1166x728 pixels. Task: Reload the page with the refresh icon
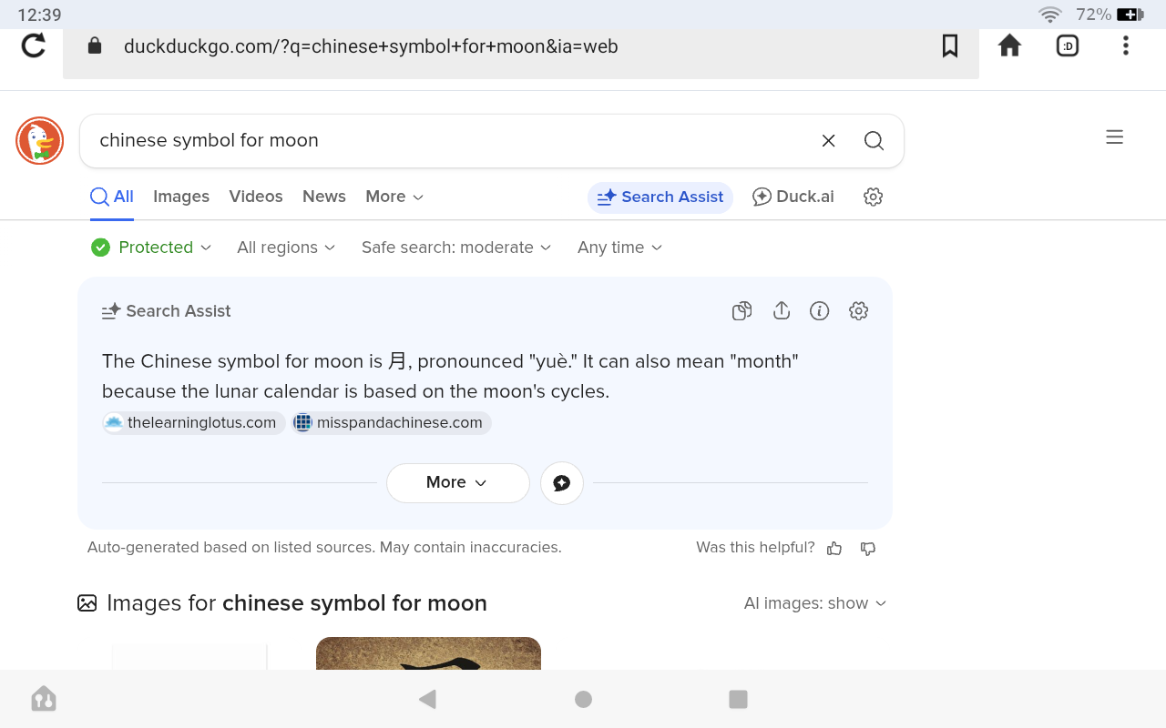pos(34,45)
